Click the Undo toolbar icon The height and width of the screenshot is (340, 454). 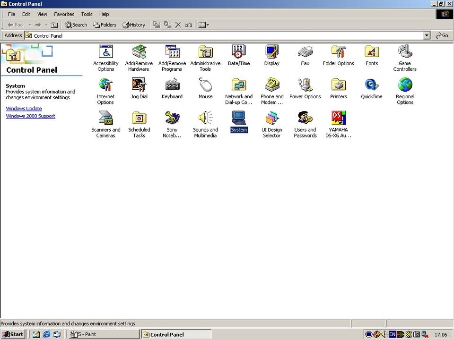coord(189,25)
